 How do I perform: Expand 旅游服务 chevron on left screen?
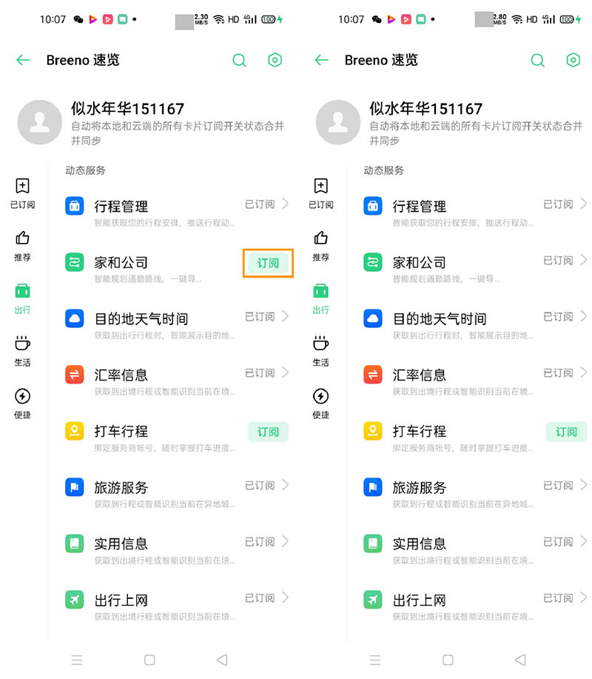click(285, 485)
